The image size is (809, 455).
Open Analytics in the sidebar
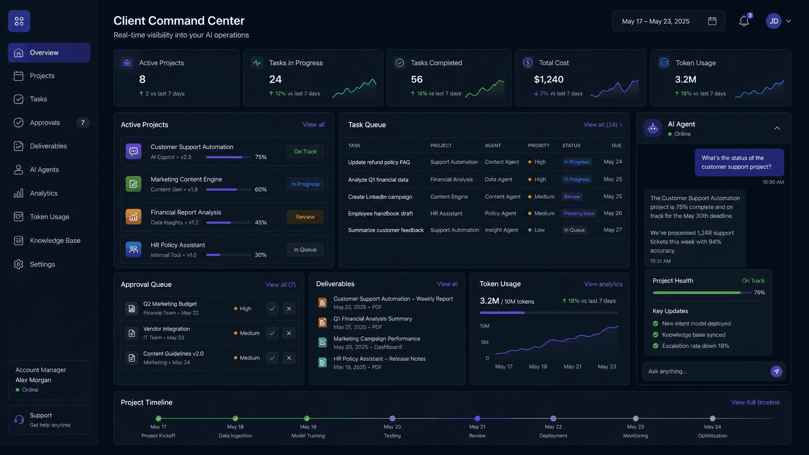click(x=49, y=193)
